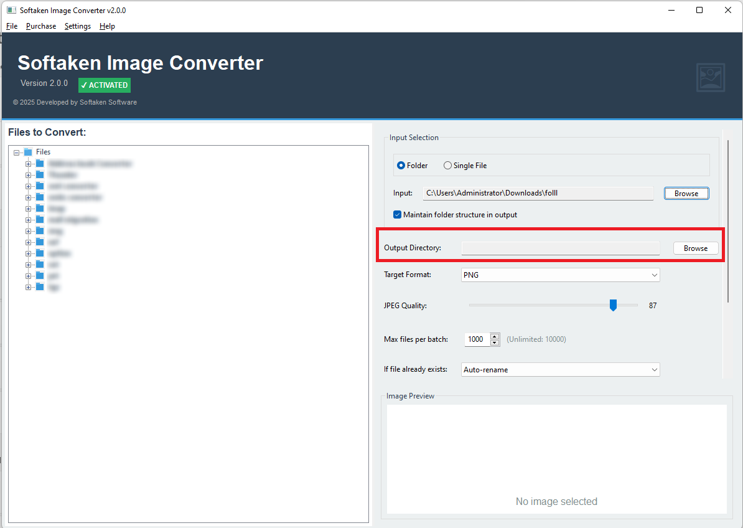Decrease Max files per batch with down arrow
The width and height of the screenshot is (743, 528).
click(x=495, y=342)
